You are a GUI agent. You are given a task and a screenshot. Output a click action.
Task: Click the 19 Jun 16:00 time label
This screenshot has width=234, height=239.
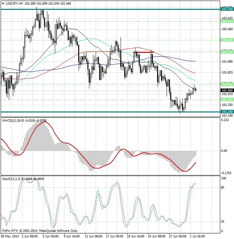click(136, 236)
